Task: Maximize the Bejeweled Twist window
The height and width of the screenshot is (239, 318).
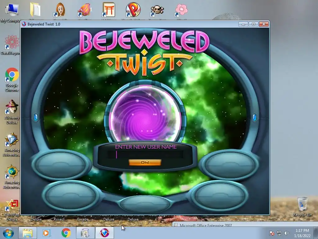Action: click(x=253, y=24)
